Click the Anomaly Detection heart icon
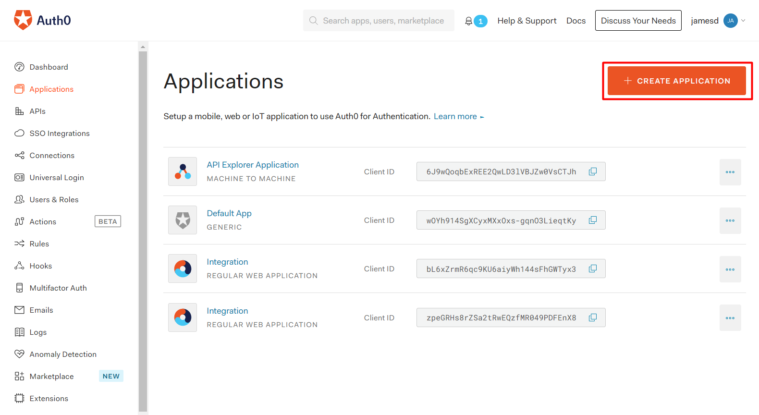This screenshot has height=415, width=759. tap(19, 354)
